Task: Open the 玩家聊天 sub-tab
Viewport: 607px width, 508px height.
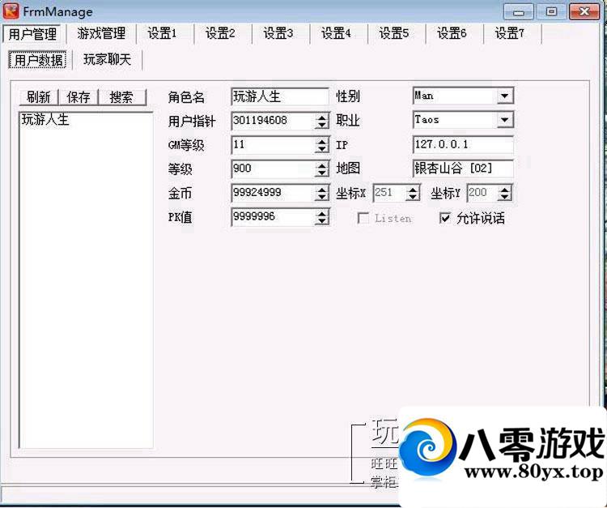Action: pyautogui.click(x=107, y=60)
